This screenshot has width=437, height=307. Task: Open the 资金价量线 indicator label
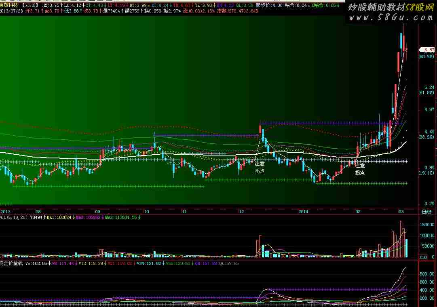pyautogui.click(x=11, y=263)
